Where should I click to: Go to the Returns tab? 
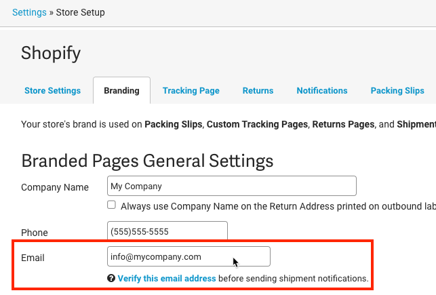tap(258, 91)
